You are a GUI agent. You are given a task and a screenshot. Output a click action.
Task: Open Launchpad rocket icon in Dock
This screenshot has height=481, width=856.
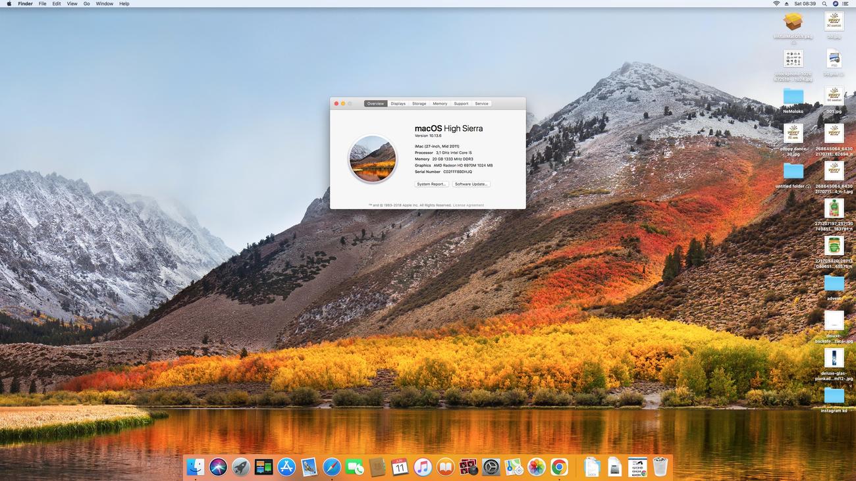[x=241, y=467]
